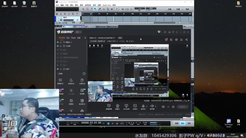The width and height of the screenshot is (246, 138).
Task: Select the arrow tool in Studio One toolbar
Action: point(83,9)
